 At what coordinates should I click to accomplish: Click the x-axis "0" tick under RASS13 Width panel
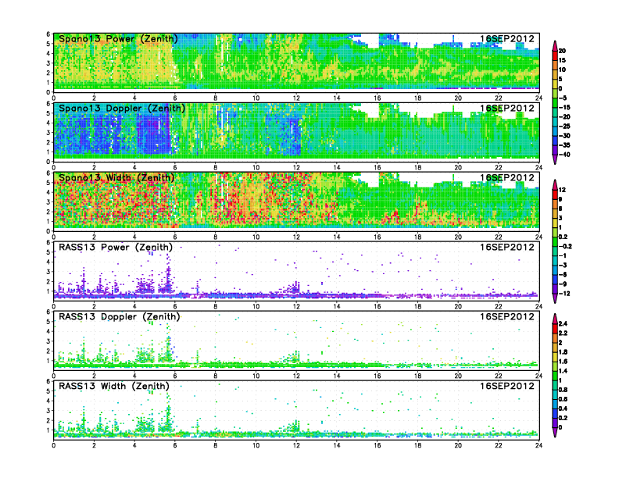[x=54, y=445]
